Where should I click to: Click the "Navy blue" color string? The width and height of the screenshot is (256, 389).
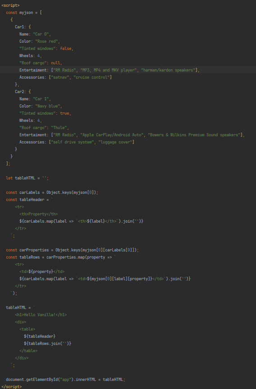pos(47,106)
